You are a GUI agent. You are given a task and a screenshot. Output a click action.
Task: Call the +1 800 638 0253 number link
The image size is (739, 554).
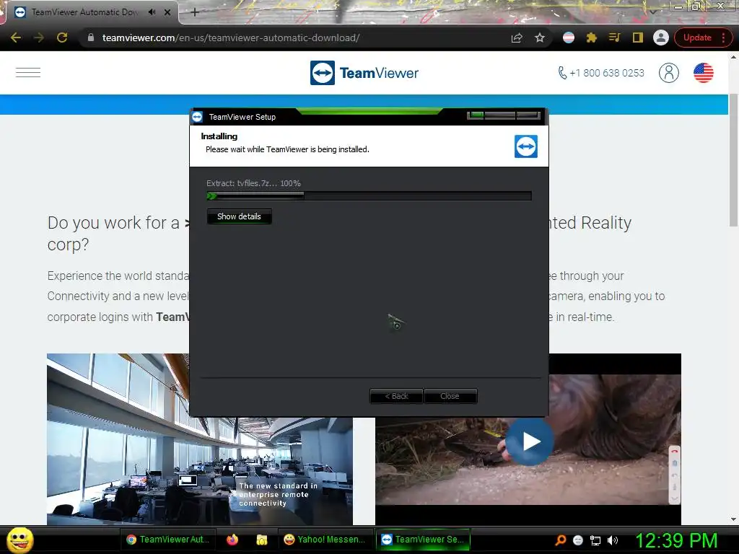pyautogui.click(x=601, y=73)
